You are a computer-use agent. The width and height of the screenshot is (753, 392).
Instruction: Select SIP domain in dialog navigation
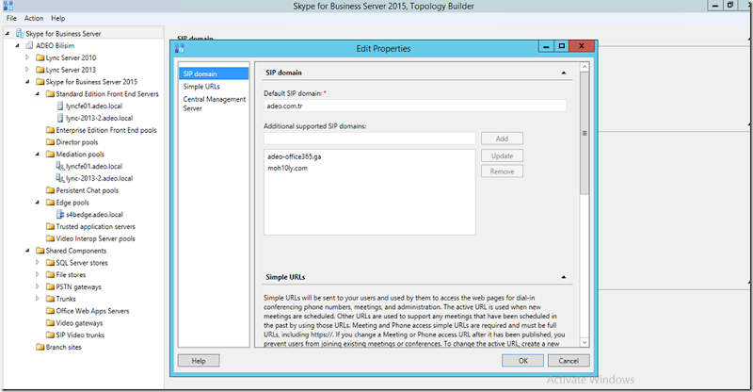pos(214,73)
